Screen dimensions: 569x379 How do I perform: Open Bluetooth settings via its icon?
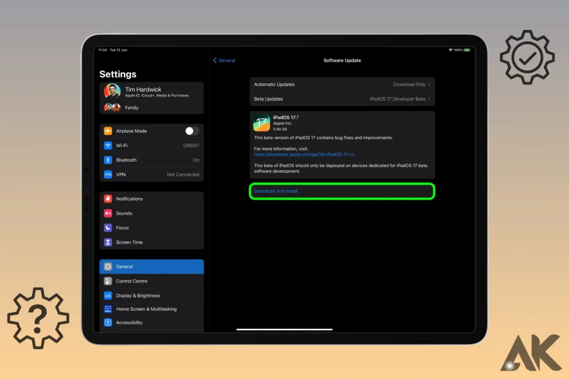tap(108, 160)
